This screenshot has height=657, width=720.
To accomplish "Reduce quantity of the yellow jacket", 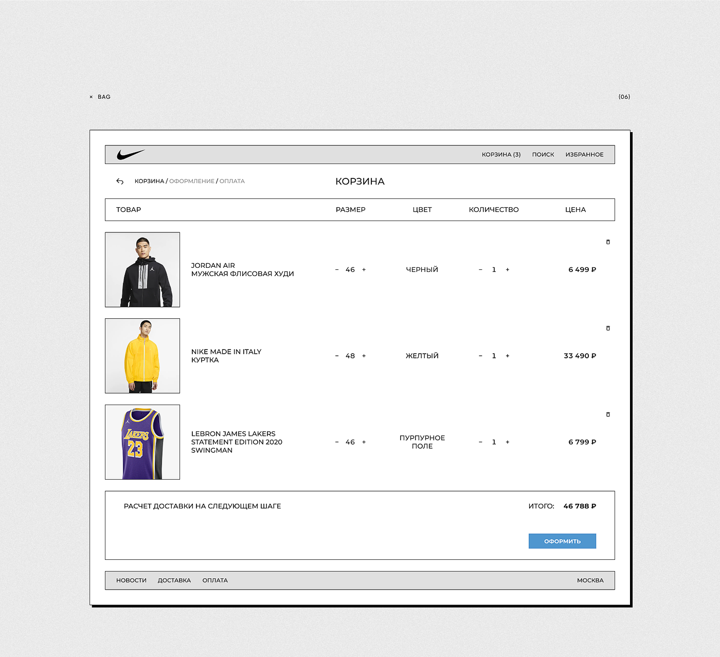I will point(480,356).
